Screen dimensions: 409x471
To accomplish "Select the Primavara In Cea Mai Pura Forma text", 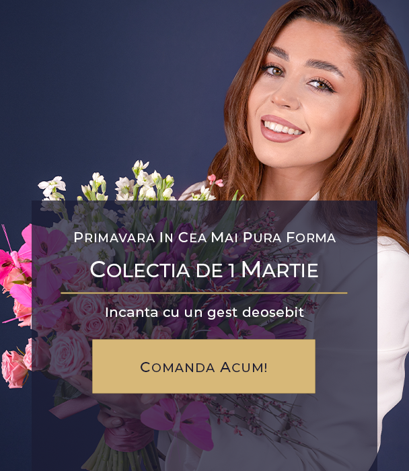I will click(x=204, y=238).
